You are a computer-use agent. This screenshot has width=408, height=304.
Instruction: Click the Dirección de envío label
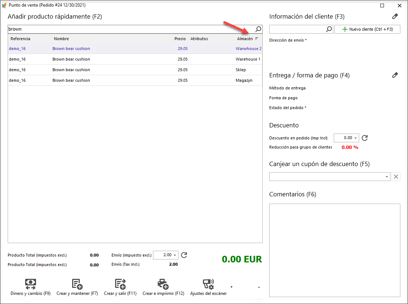288,40
